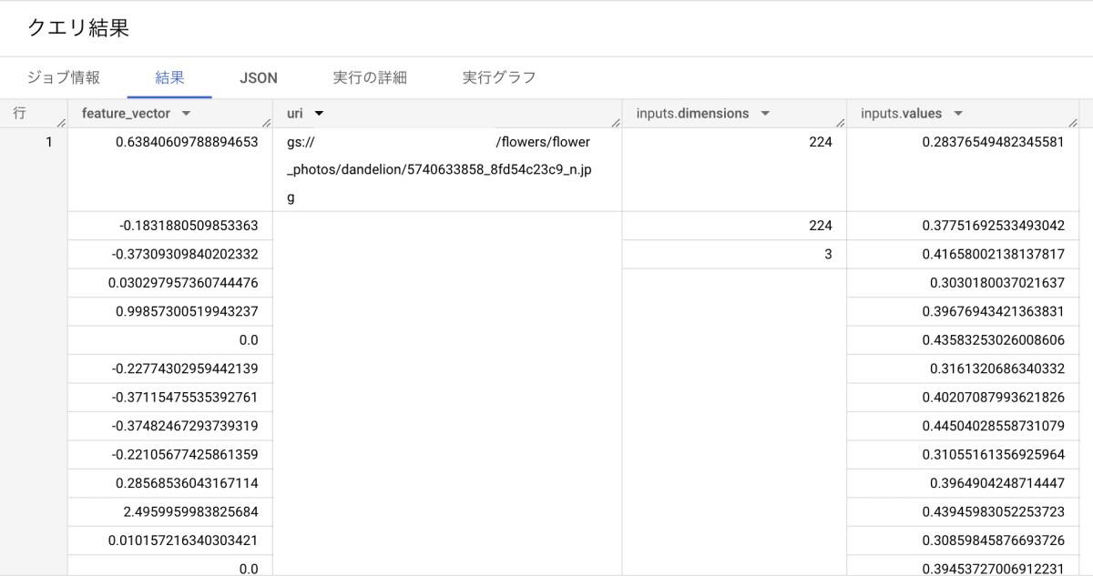This screenshot has height=576, width=1093.
Task: Click the uri column header label
Action: (294, 114)
